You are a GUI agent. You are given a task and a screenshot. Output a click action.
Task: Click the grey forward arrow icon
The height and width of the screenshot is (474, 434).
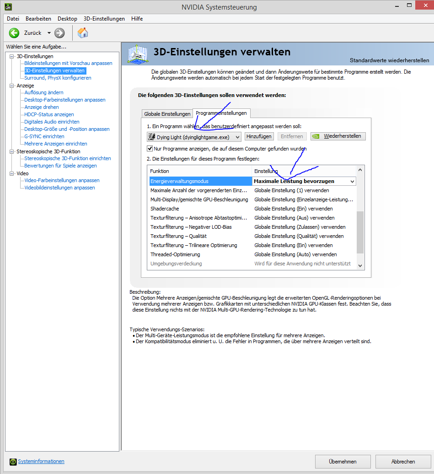59,33
